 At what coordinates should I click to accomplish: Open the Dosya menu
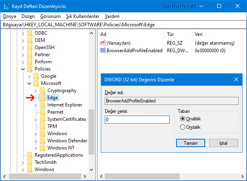(x=10, y=16)
